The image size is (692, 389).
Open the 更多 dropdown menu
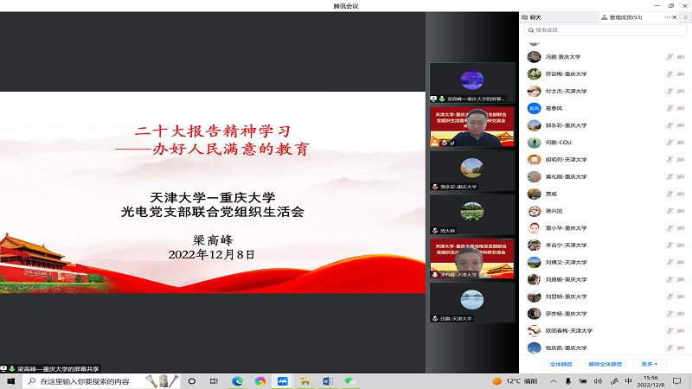click(x=649, y=364)
